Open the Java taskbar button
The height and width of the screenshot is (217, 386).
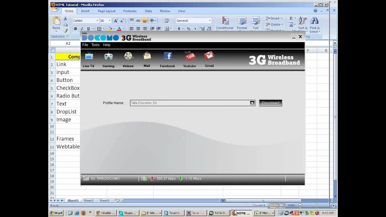(196, 213)
